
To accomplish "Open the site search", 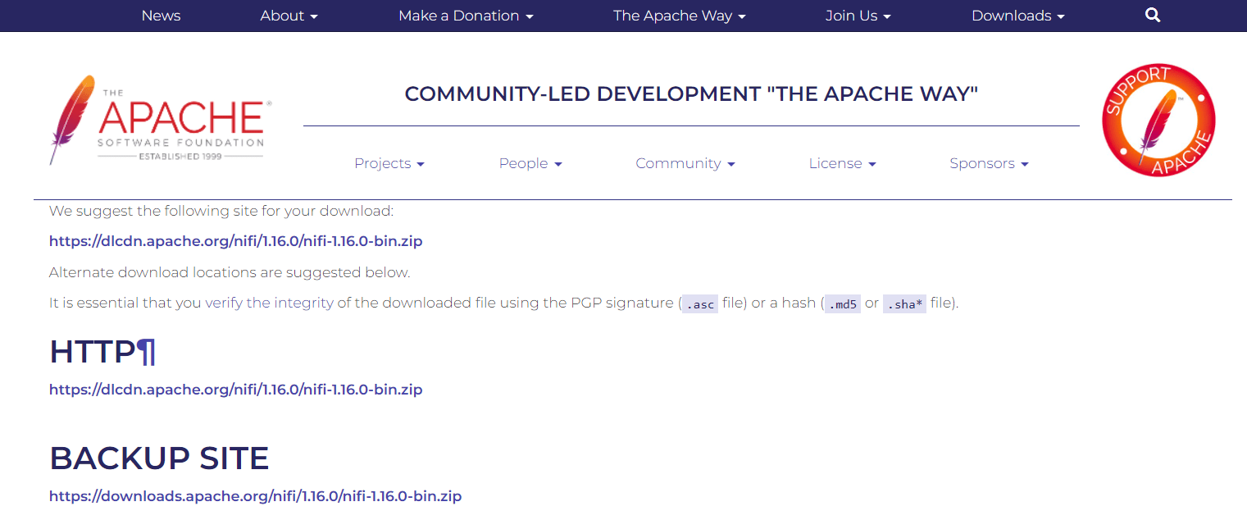I will pyautogui.click(x=1152, y=15).
